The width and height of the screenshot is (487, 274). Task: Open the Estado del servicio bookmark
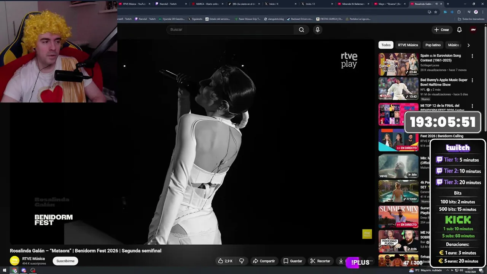tap(218, 19)
